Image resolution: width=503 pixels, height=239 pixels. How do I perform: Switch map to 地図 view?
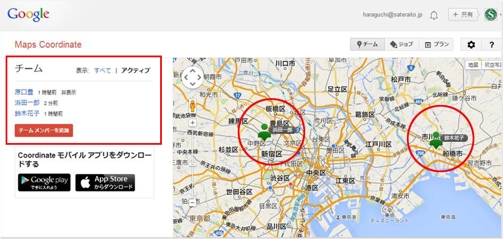pos(473,65)
